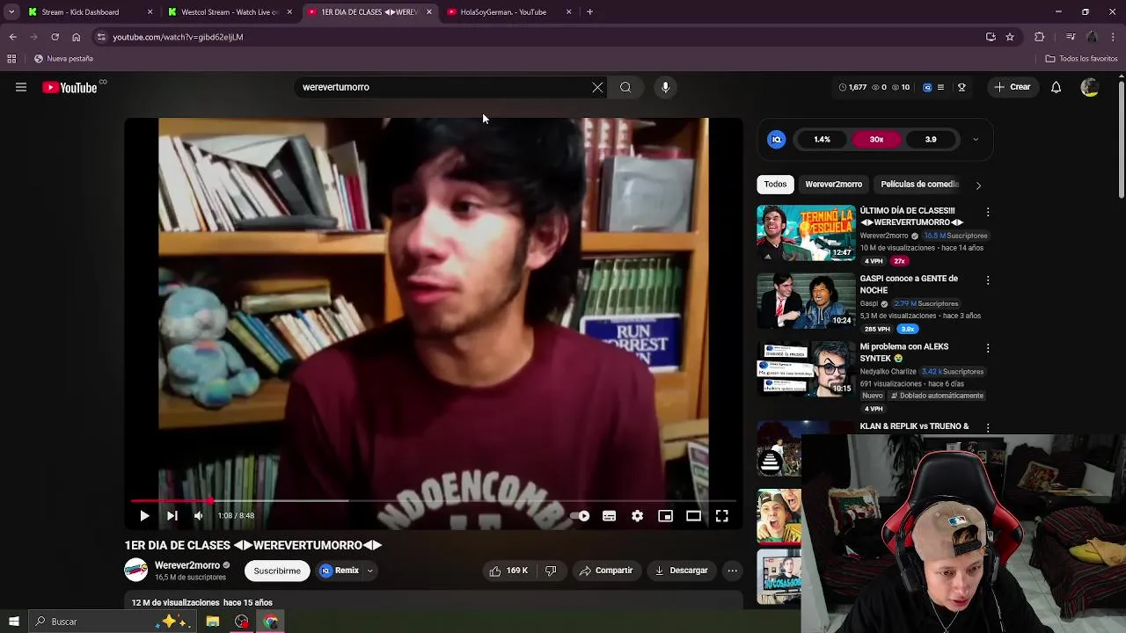Open the YouTube hamburger guide menu
Image resolution: width=1126 pixels, height=633 pixels.
[21, 87]
